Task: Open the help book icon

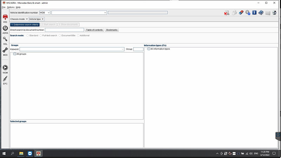Action: tap(261, 13)
